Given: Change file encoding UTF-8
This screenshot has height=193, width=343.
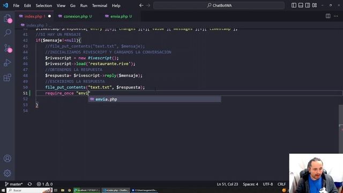Looking at the screenshot, I should (268, 184).
